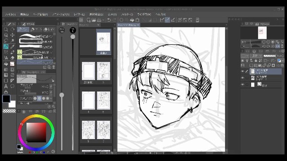Select the Gradient tool square icon
This screenshot has width=287, height=161.
[6, 75]
